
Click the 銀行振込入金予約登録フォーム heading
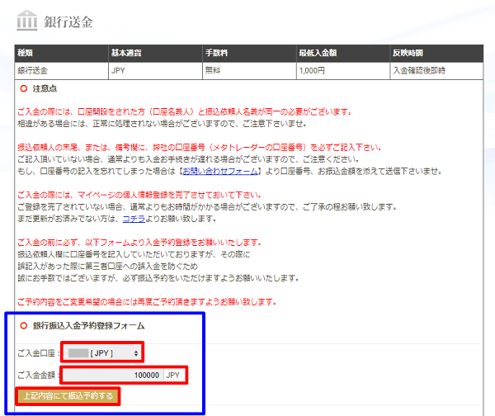(89, 326)
